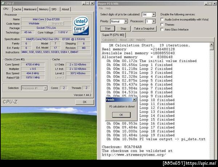Open the About tab in CPU-Z
This screenshot has width=218, height=167.
65,9
